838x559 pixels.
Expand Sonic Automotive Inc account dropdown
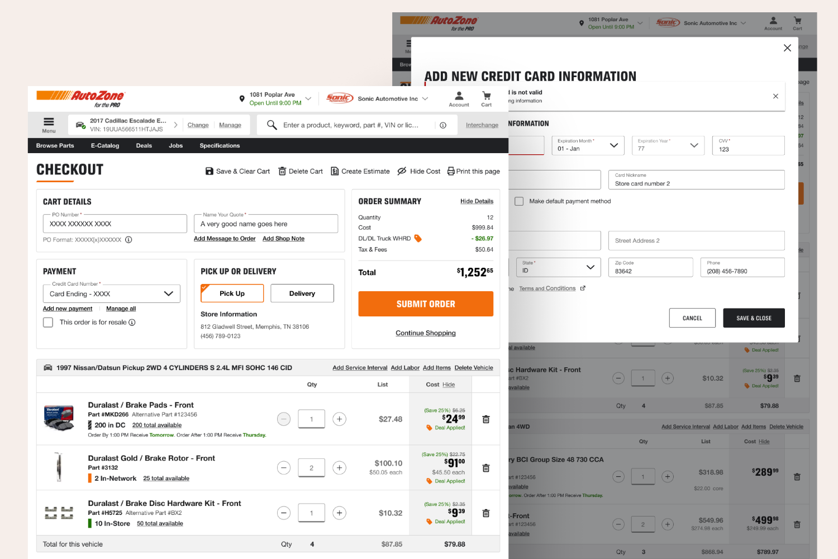click(425, 99)
